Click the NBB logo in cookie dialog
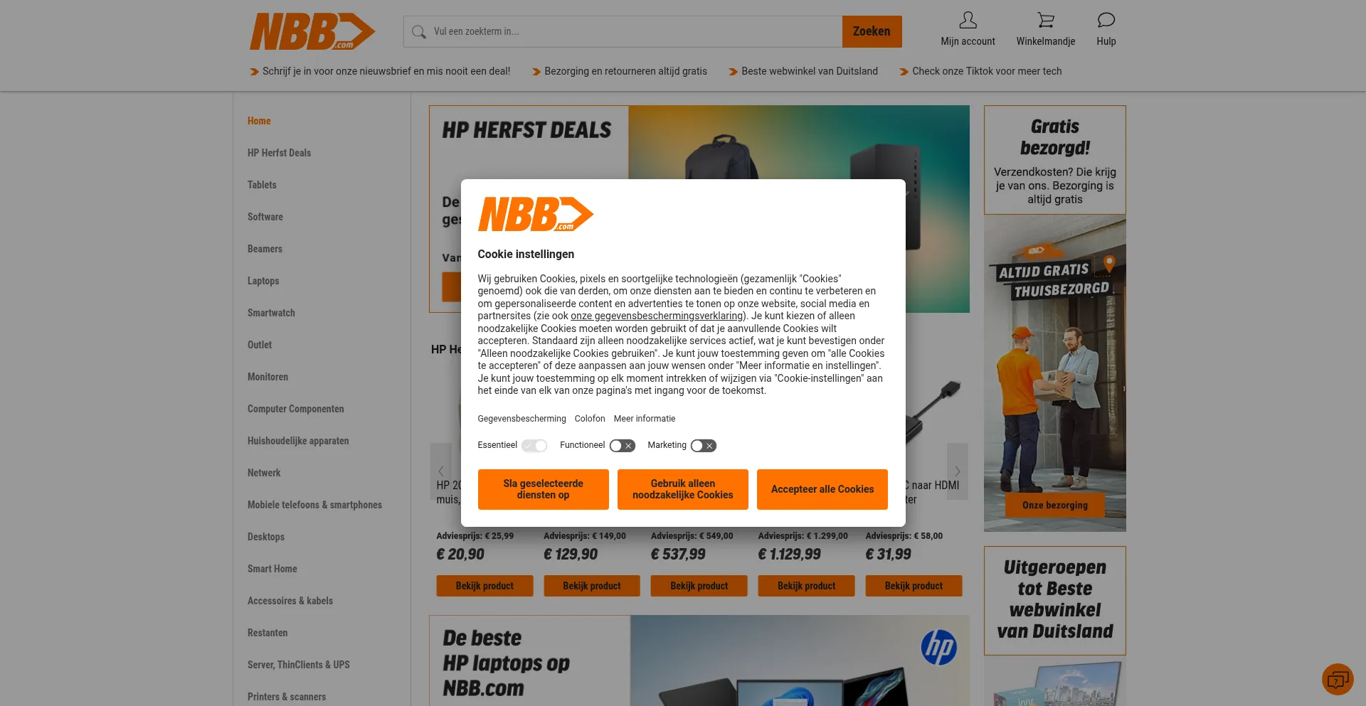The image size is (1366, 706). (x=536, y=215)
